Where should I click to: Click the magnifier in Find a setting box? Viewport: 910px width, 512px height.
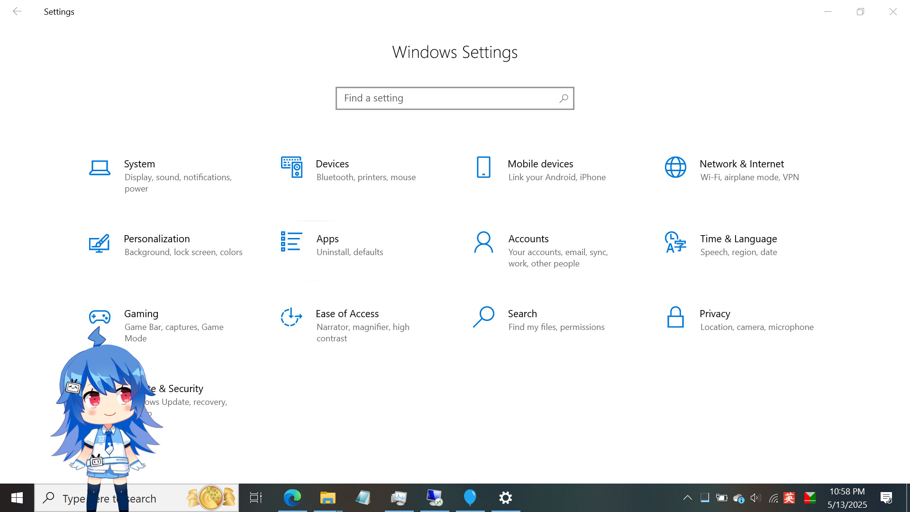tap(564, 98)
